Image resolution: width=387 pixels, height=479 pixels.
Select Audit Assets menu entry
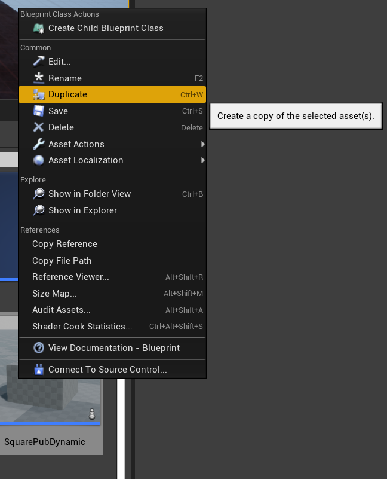112,310
